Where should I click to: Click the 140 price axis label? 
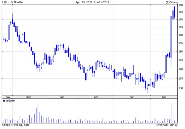click(181, 69)
